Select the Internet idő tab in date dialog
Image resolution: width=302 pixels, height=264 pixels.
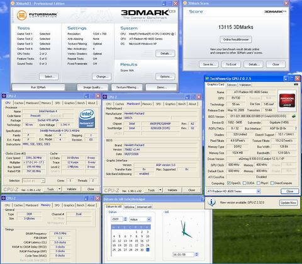coord(144,207)
